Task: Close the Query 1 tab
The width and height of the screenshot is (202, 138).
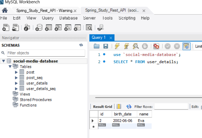Action: click(x=111, y=38)
